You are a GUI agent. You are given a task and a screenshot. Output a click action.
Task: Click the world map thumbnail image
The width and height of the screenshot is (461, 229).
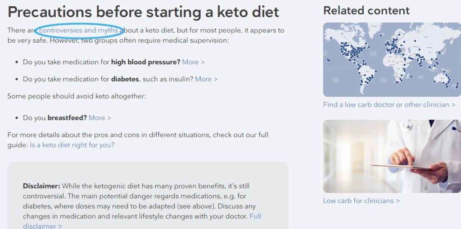392,59
